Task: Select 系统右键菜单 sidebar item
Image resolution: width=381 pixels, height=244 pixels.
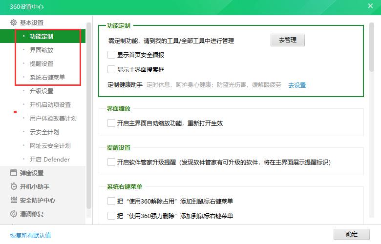Action: point(47,77)
